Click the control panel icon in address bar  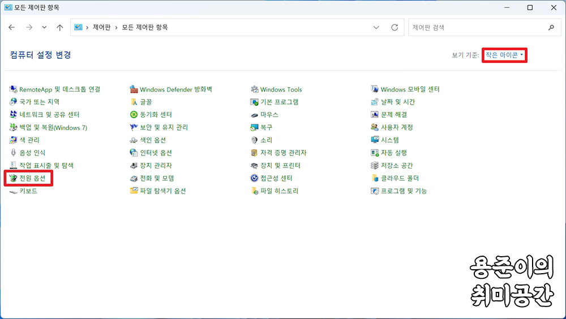click(x=78, y=27)
